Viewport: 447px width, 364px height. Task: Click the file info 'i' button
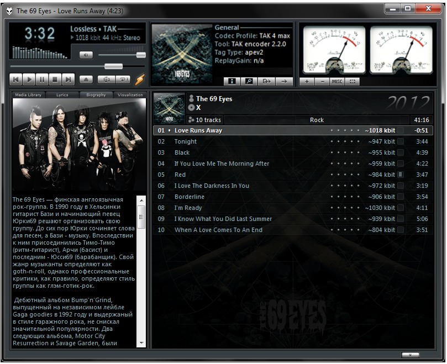(x=232, y=82)
